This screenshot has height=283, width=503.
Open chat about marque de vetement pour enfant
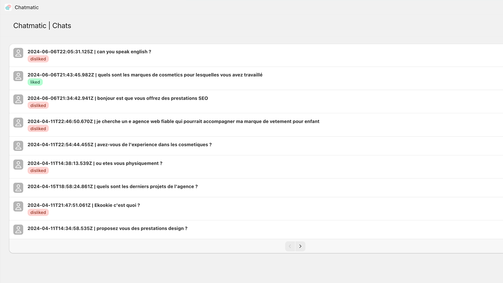[x=173, y=121]
